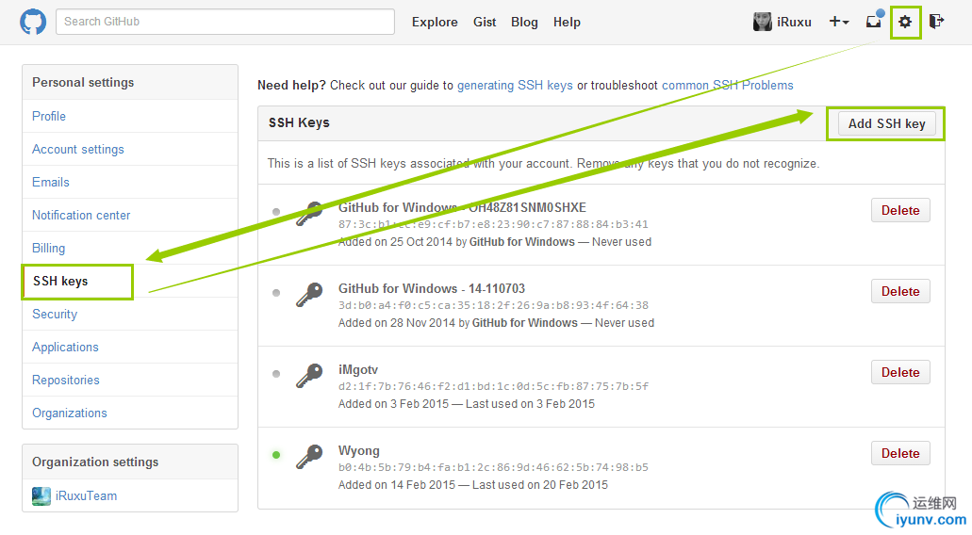Go to Account settings
Viewport: 972px width, 535px height.
78,149
